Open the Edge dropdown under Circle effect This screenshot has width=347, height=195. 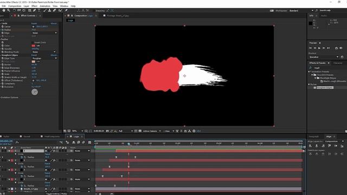(x=44, y=33)
